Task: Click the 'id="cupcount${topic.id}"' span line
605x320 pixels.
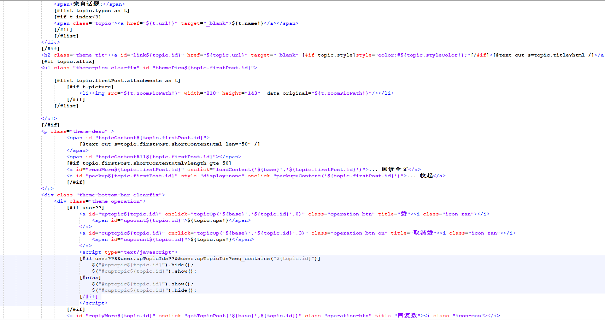Action: 173,239
